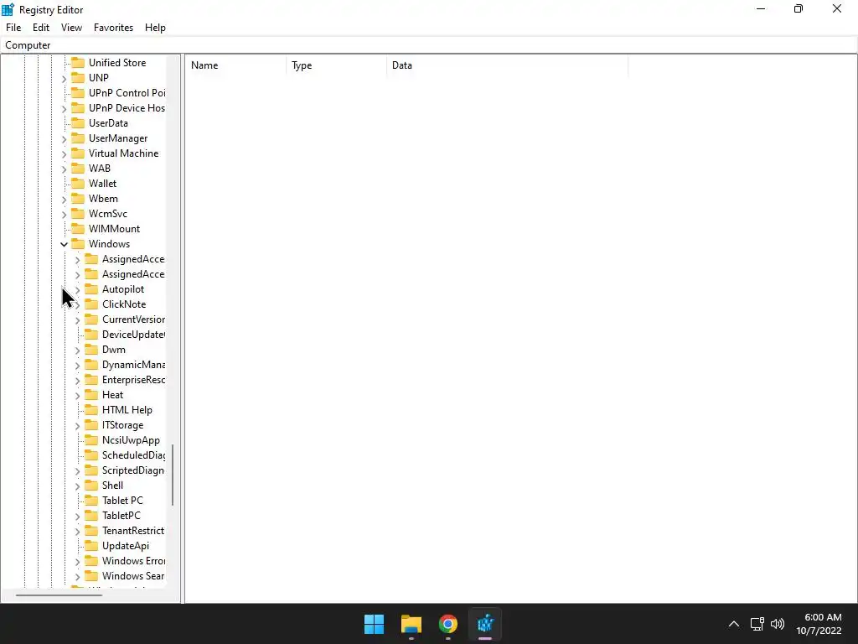
Task: Show hidden system tray icons
Action: click(734, 624)
